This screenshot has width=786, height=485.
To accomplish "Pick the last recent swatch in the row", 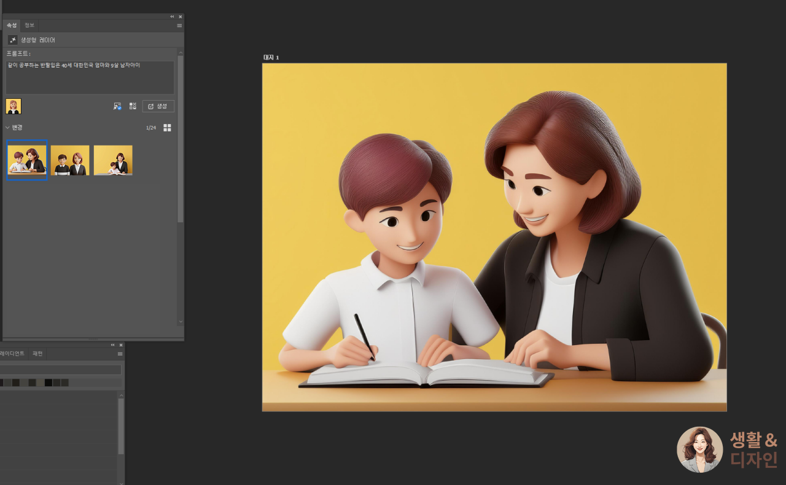I will pos(65,382).
